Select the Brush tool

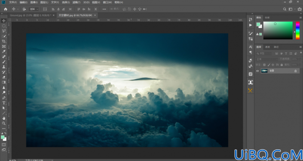4,62
